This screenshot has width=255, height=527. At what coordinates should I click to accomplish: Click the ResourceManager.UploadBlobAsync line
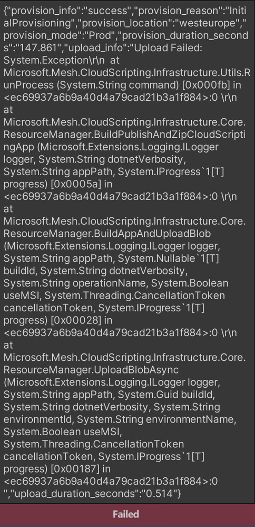point(91,370)
